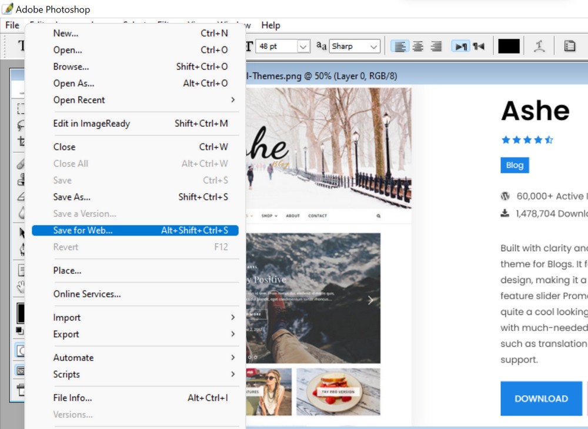Select the Pen tool

pos(22,249)
